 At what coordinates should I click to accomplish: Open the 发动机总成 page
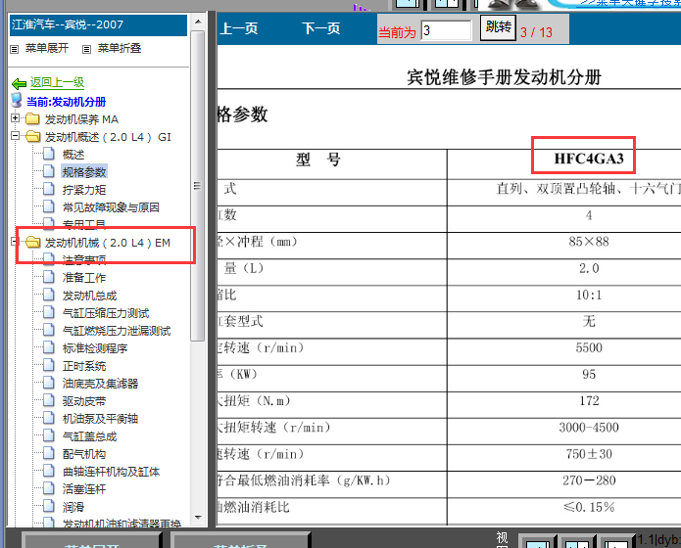(89, 296)
